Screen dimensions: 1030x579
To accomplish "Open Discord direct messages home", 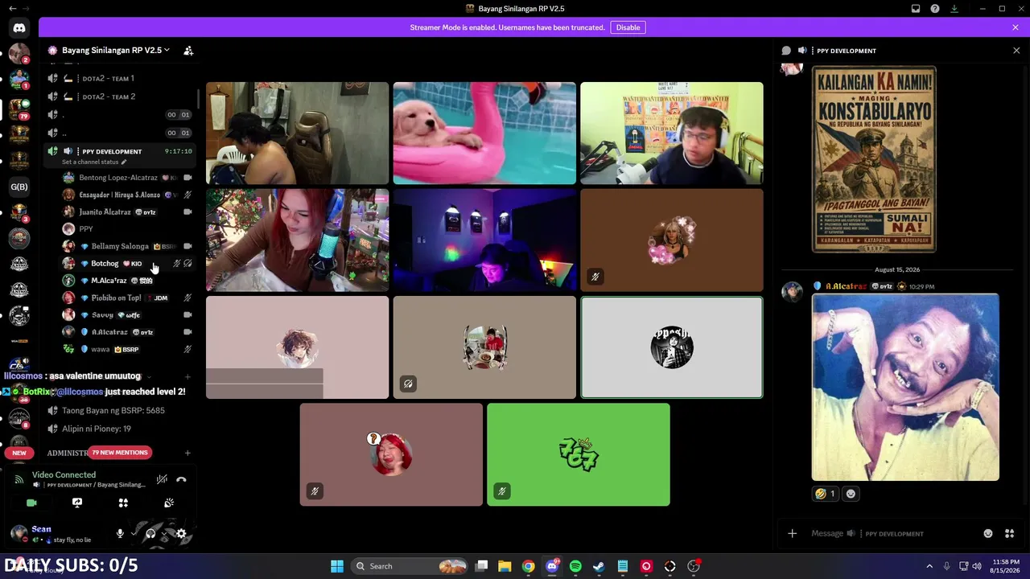I will (19, 27).
